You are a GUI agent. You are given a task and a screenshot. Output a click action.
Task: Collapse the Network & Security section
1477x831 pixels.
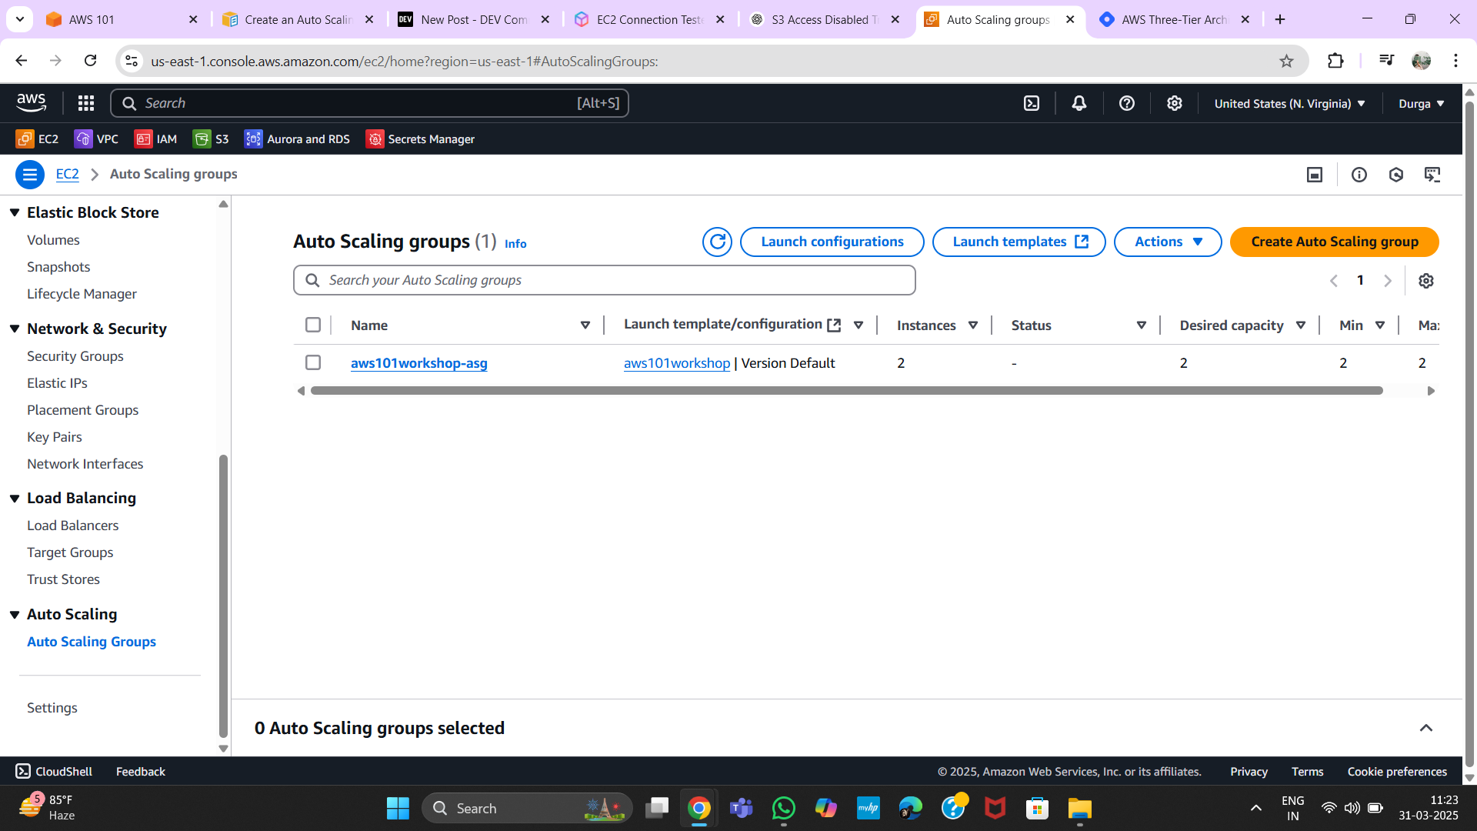point(15,329)
